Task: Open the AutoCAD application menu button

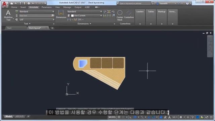Action: click(x=5, y=4)
